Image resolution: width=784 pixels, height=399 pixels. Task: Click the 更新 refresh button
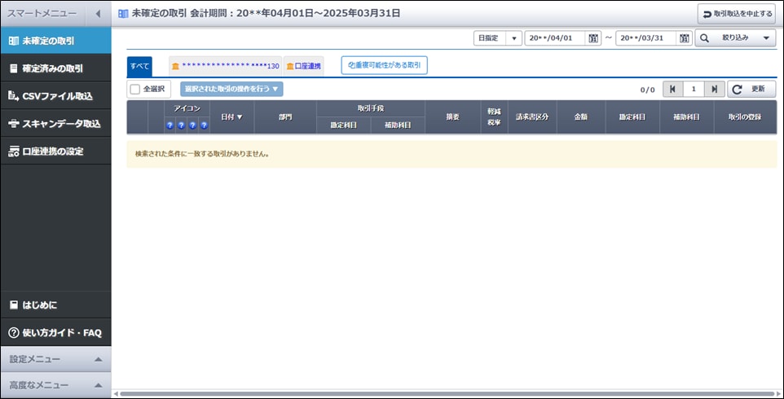(x=751, y=89)
